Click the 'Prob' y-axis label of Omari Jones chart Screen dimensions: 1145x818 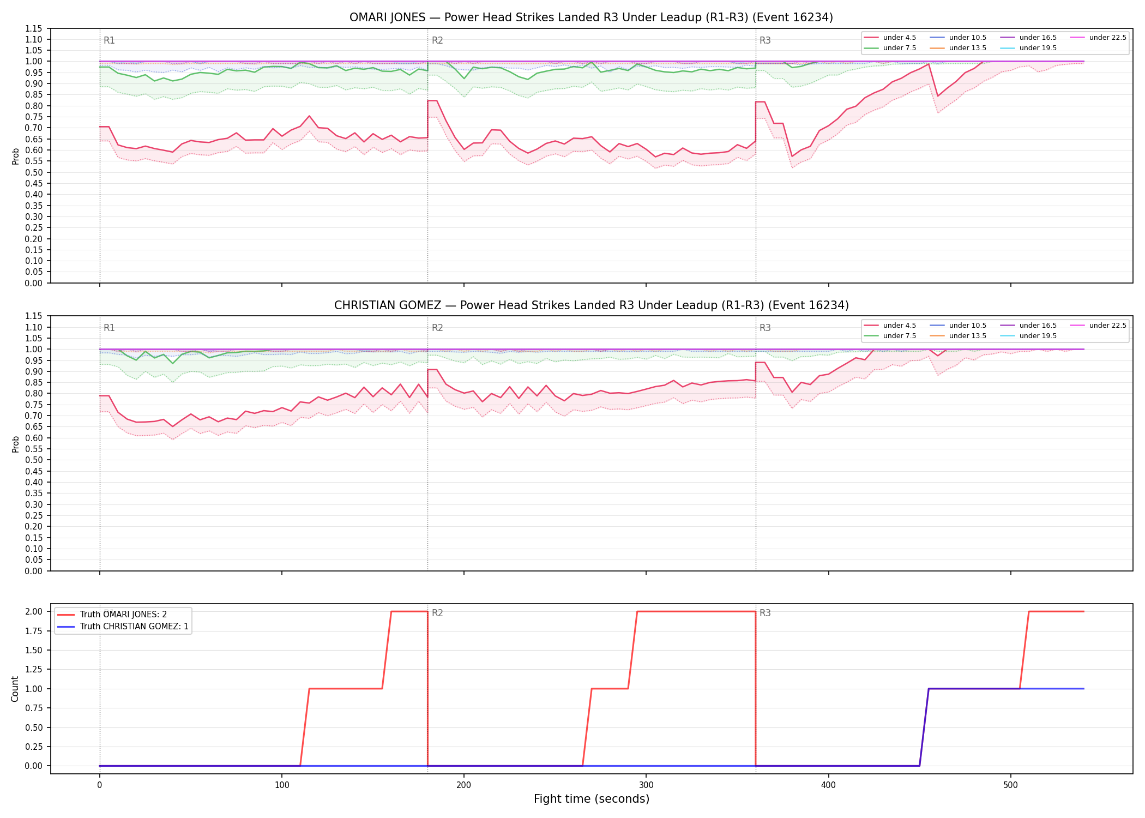point(16,156)
